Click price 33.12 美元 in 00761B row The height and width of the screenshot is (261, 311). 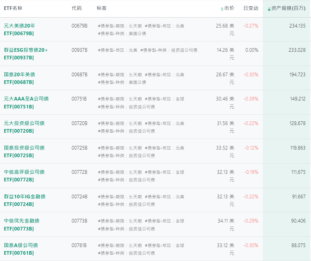pos(226,249)
